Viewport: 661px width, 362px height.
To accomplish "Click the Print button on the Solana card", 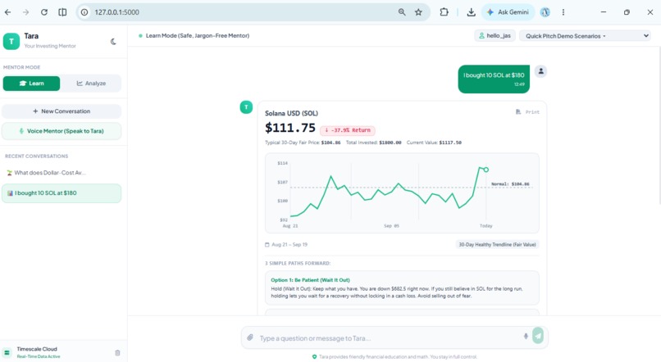I will [x=528, y=112].
